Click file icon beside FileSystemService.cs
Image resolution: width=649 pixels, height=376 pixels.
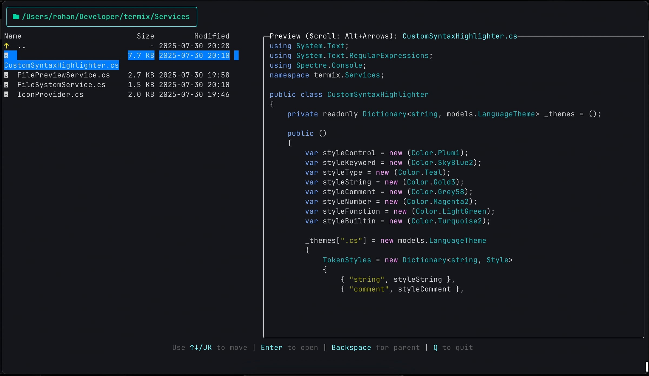point(6,85)
